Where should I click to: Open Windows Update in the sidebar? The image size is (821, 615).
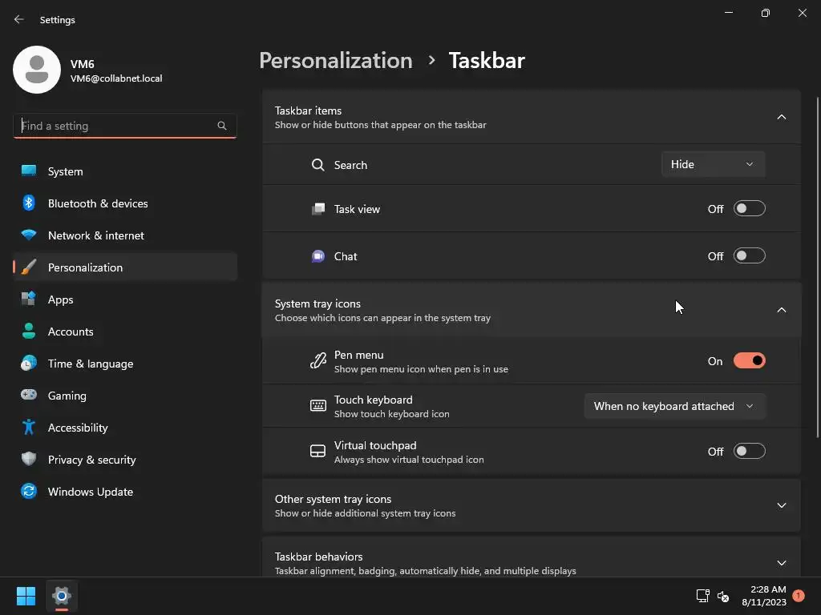tap(91, 492)
